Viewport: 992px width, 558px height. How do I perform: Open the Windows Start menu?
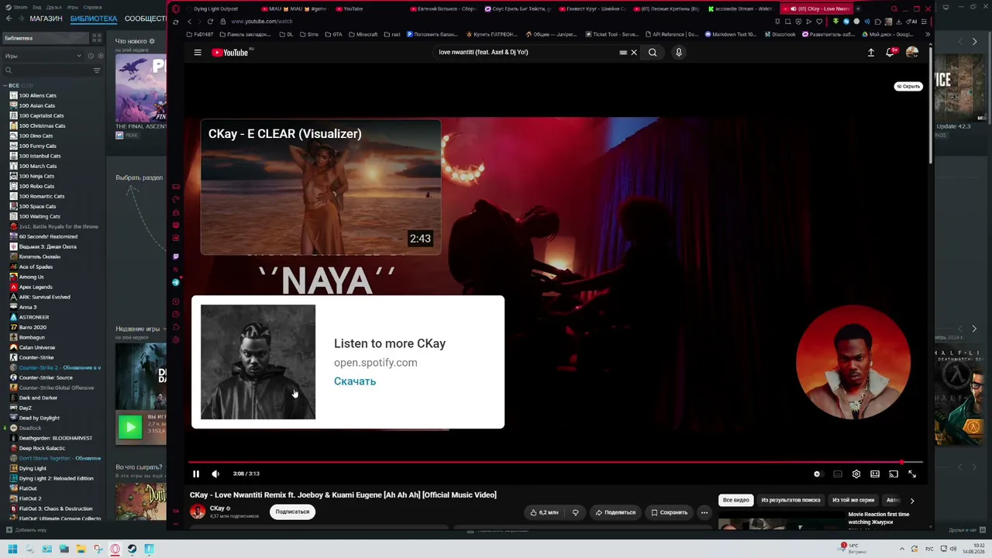coord(12,549)
